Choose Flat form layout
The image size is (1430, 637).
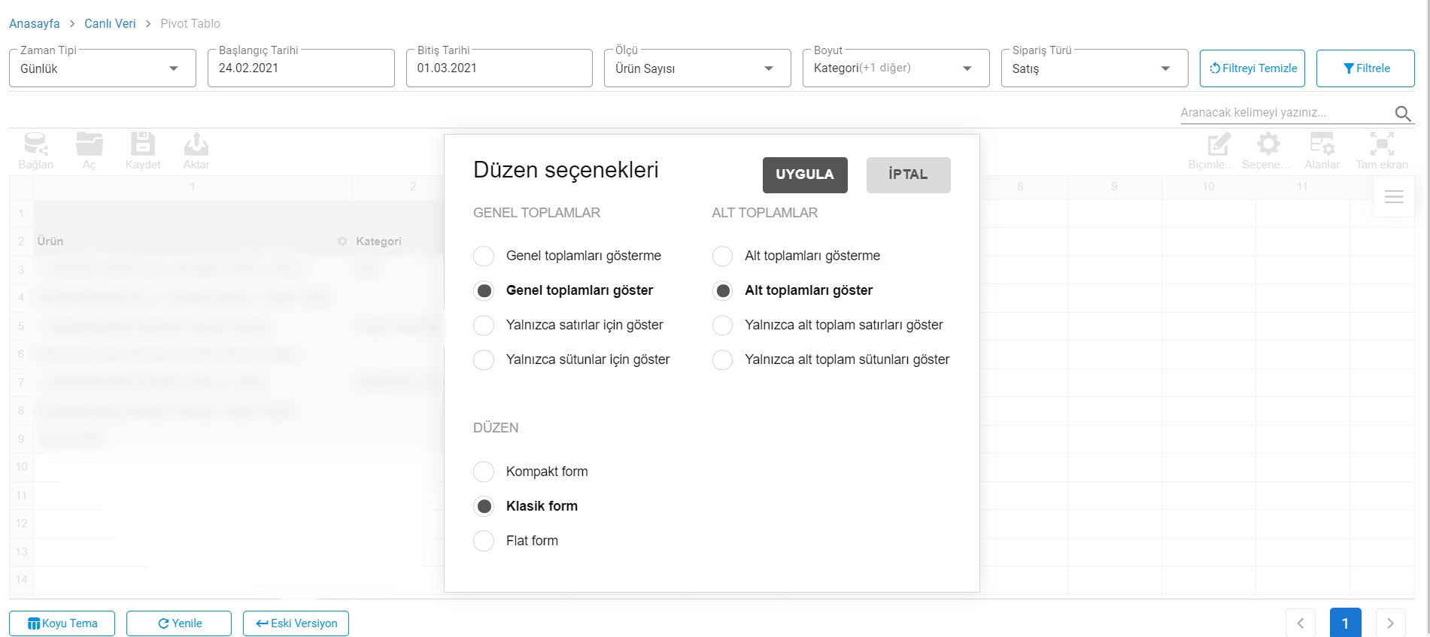pos(516,541)
